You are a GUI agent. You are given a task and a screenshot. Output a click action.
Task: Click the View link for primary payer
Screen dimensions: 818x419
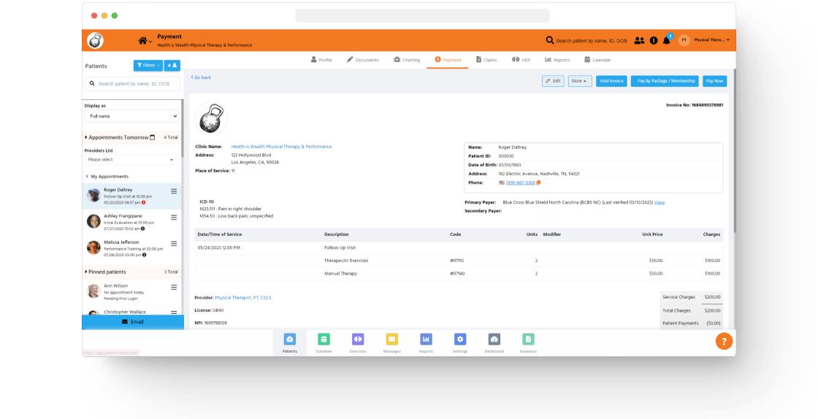click(660, 202)
